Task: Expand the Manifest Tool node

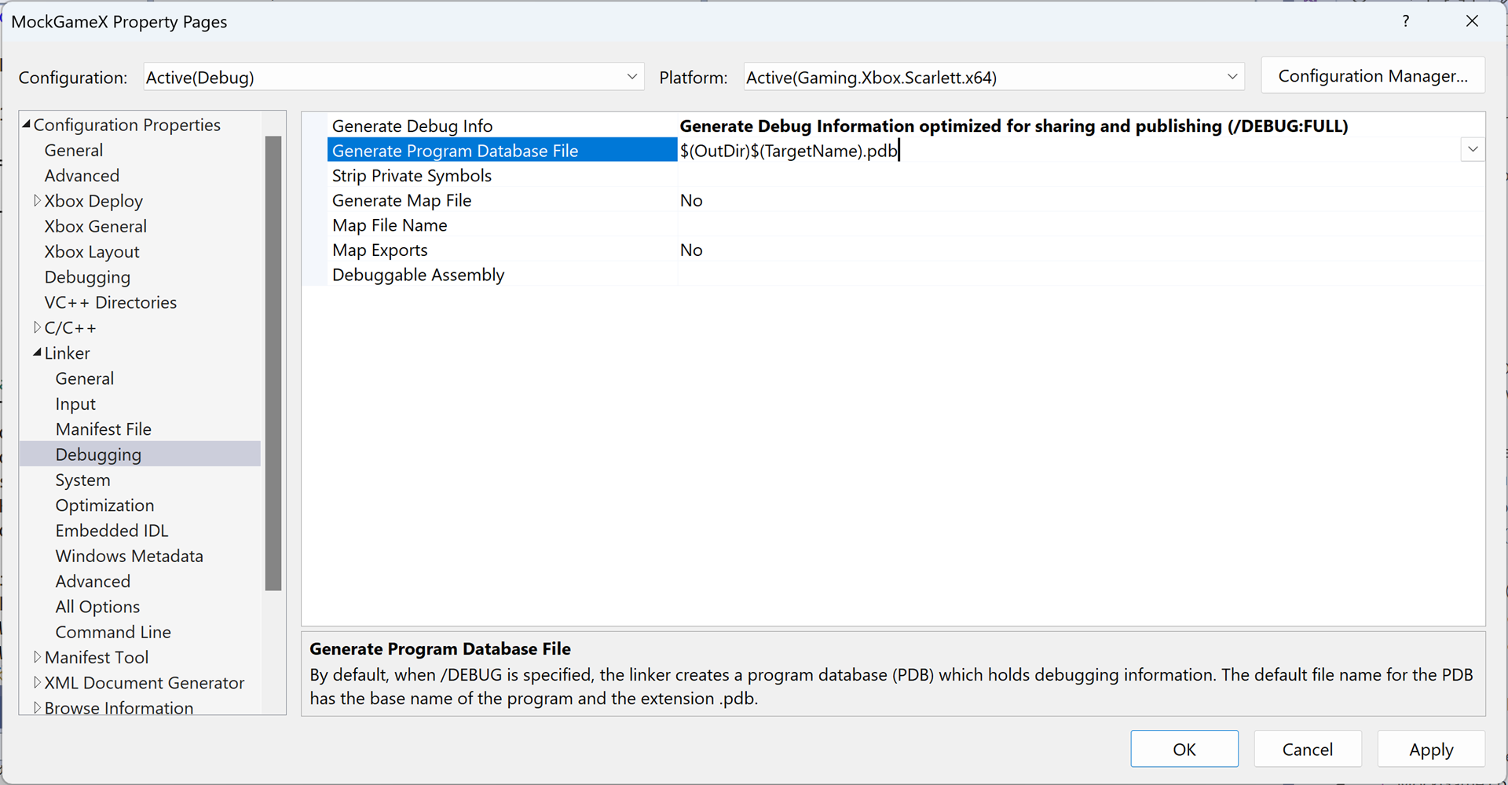Action: click(x=37, y=657)
